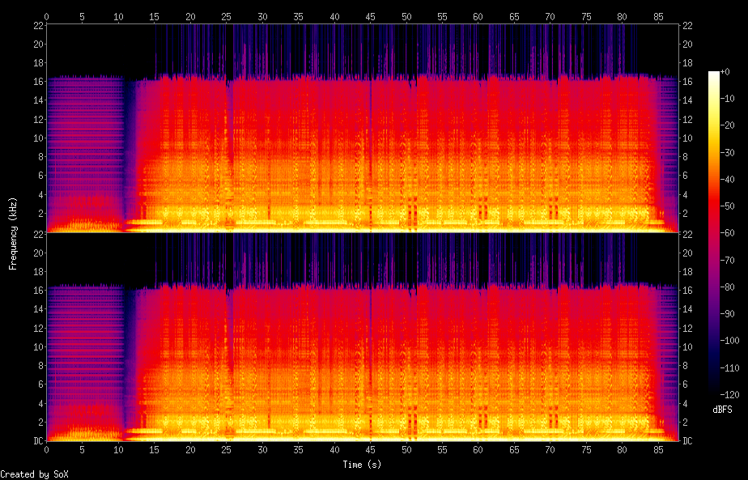Click the 25 mark on top time axis
The image size is (748, 480).
tap(226, 16)
